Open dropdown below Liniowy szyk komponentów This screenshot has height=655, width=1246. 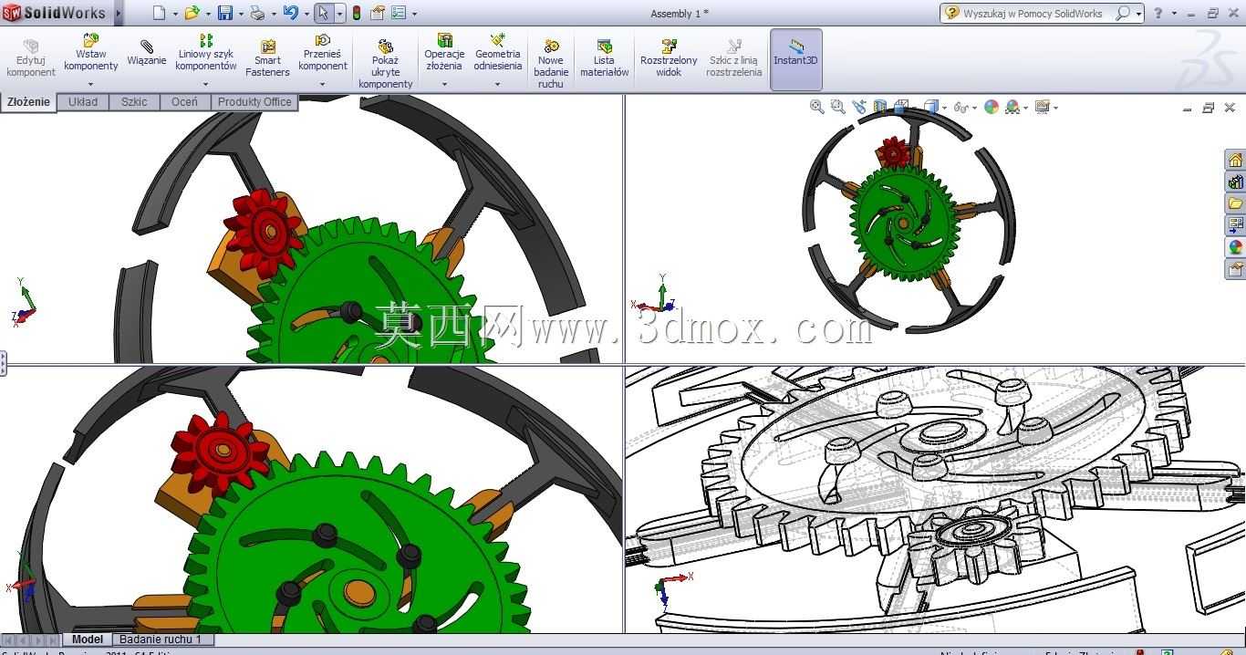[x=205, y=84]
